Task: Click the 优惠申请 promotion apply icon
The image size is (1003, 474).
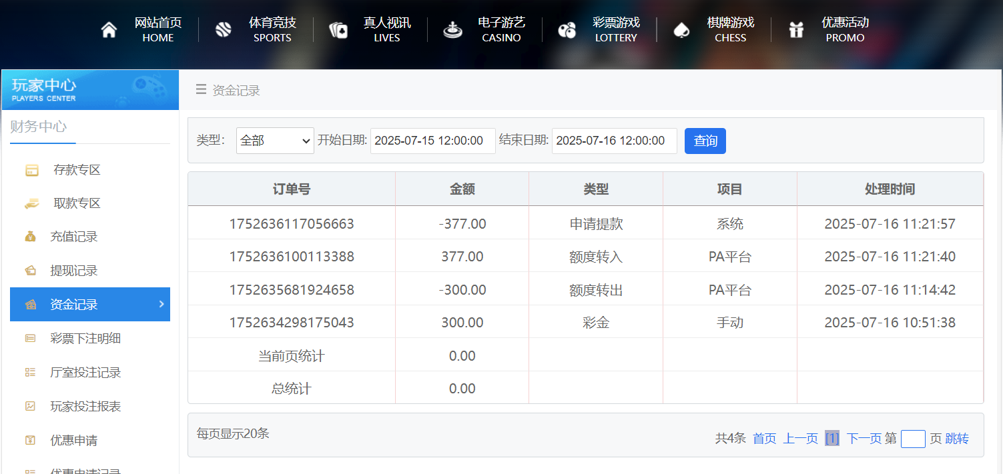Action: pyautogui.click(x=30, y=440)
